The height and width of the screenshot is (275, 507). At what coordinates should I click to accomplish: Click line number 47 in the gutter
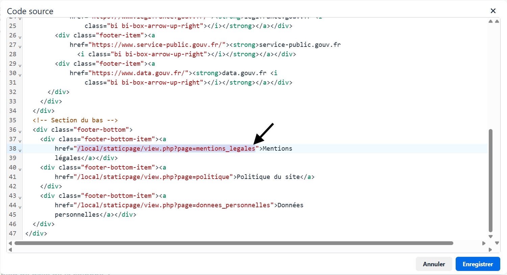[x=12, y=233]
